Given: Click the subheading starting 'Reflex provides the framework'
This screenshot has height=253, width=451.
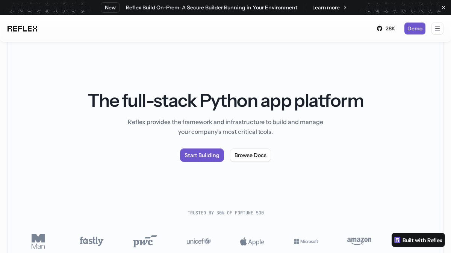Looking at the screenshot, I should point(225,127).
